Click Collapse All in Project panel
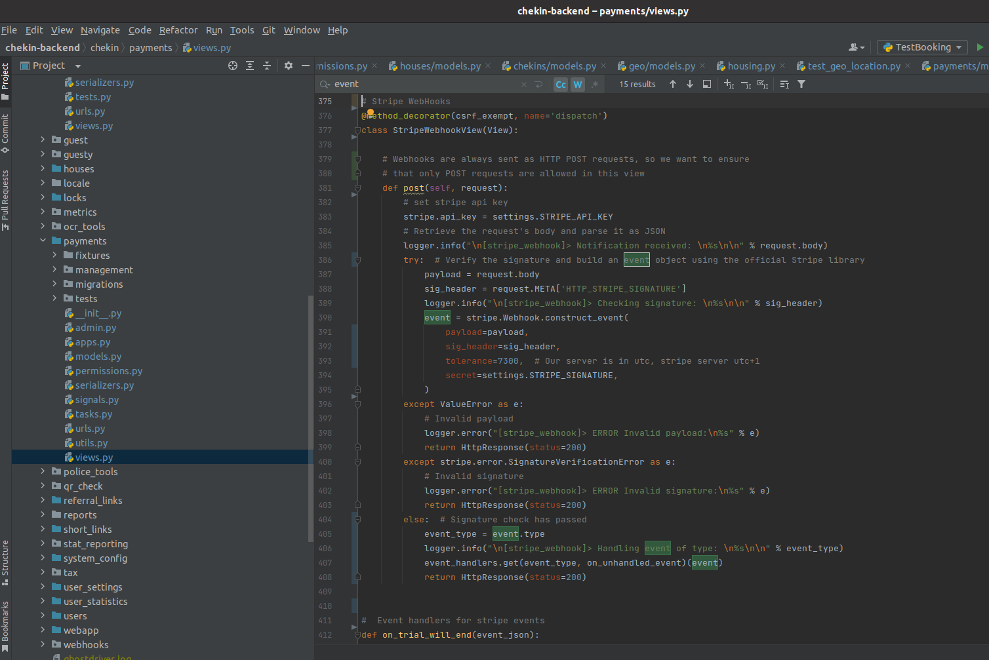The width and height of the screenshot is (989, 660). coord(267,66)
